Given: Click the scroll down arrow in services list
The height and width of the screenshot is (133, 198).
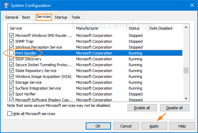Looking at the screenshot, I should point(186,98).
